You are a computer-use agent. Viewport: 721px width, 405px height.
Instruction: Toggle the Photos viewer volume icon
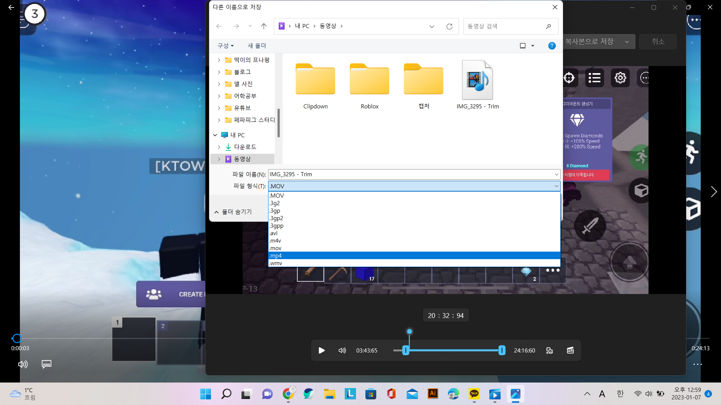pos(23,364)
